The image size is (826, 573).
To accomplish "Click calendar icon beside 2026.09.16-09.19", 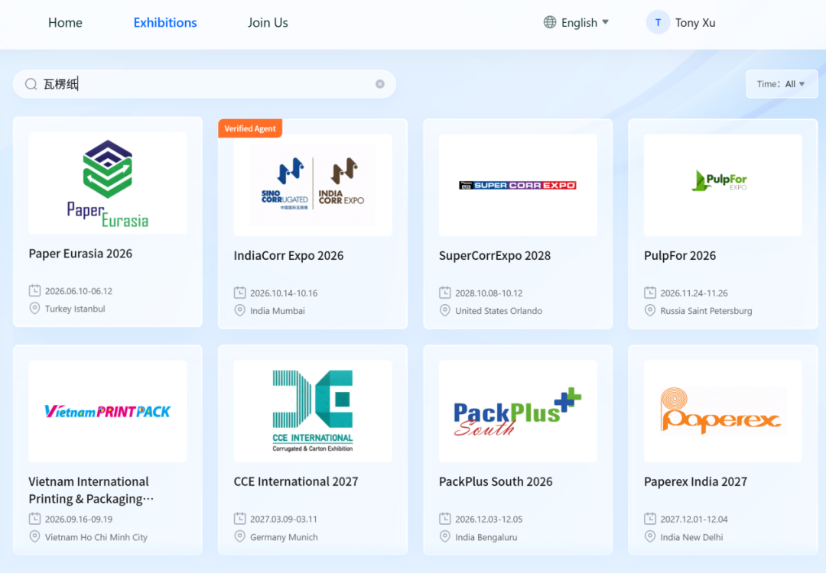I will click(x=34, y=519).
